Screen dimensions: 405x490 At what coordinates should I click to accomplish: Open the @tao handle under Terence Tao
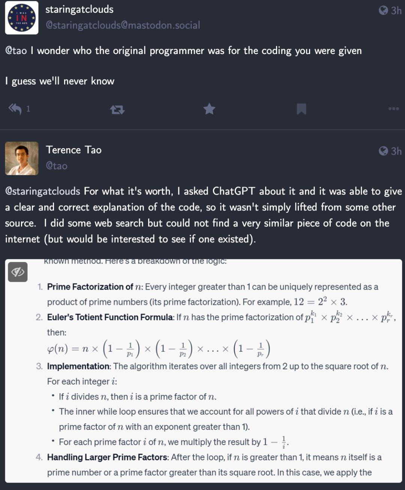click(x=57, y=166)
